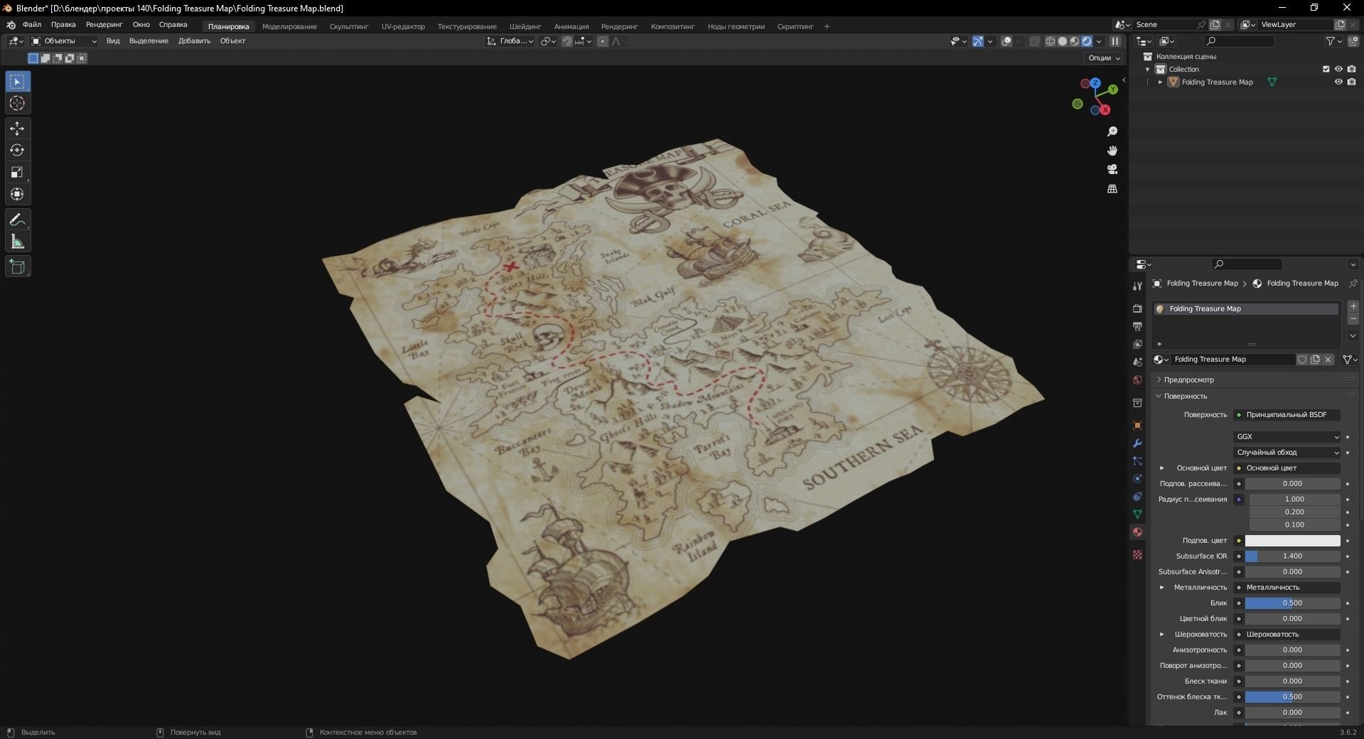Click the hand pan view icon
Viewport: 1364px width, 739px height.
(x=1112, y=151)
